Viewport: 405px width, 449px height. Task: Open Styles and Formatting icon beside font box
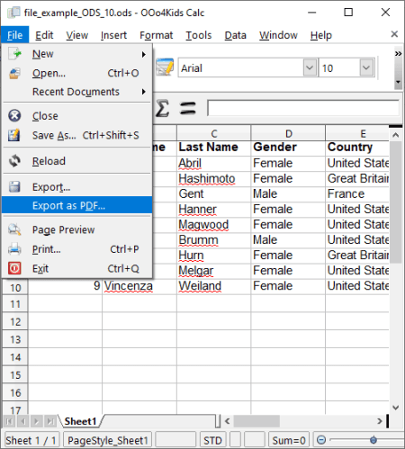pos(165,67)
